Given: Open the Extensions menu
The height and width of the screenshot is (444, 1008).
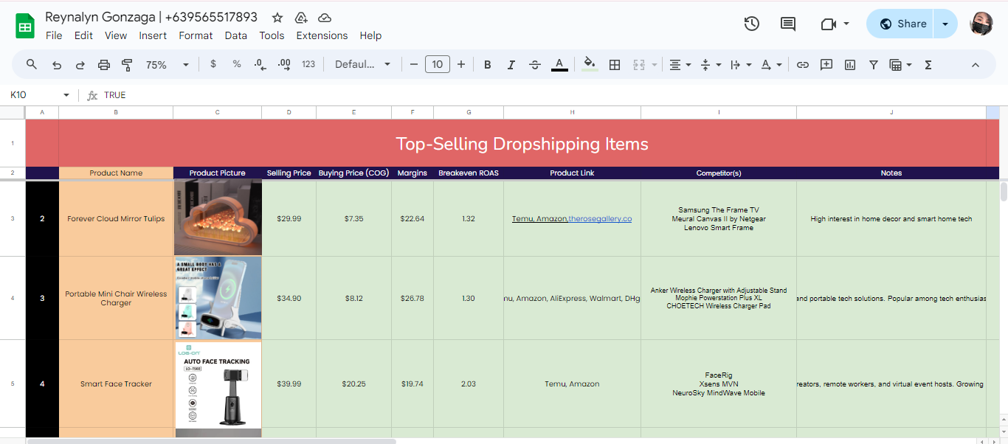Looking at the screenshot, I should pyautogui.click(x=322, y=35).
